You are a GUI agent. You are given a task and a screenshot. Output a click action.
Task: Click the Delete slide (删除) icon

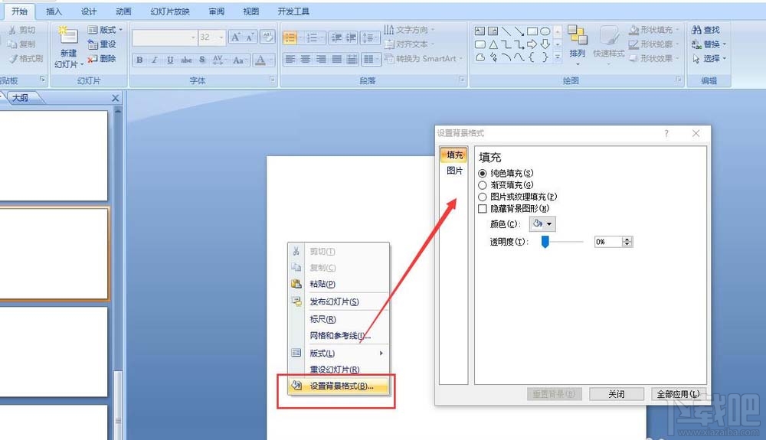click(x=93, y=58)
